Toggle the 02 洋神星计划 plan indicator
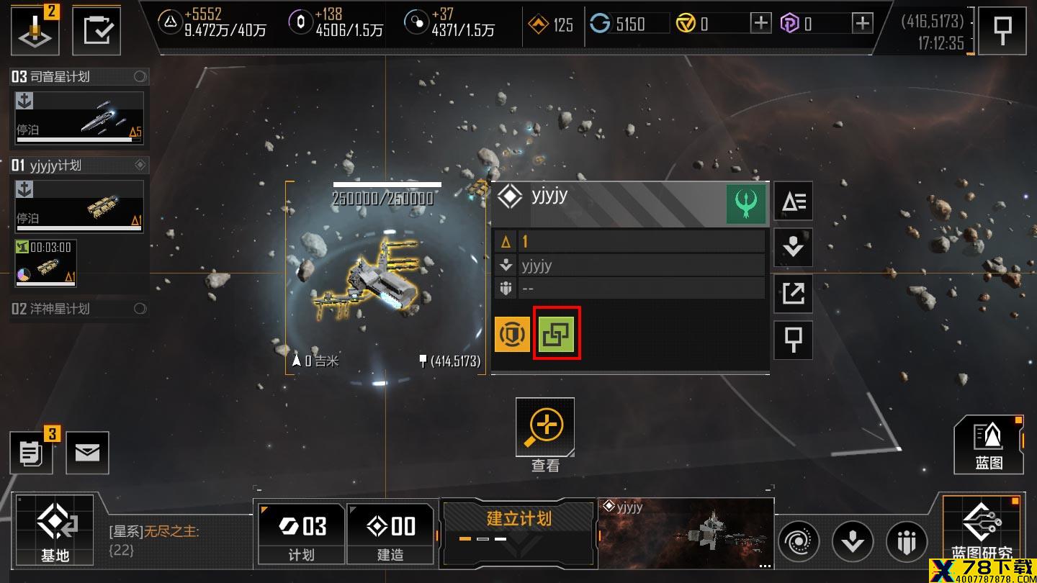 (140, 309)
